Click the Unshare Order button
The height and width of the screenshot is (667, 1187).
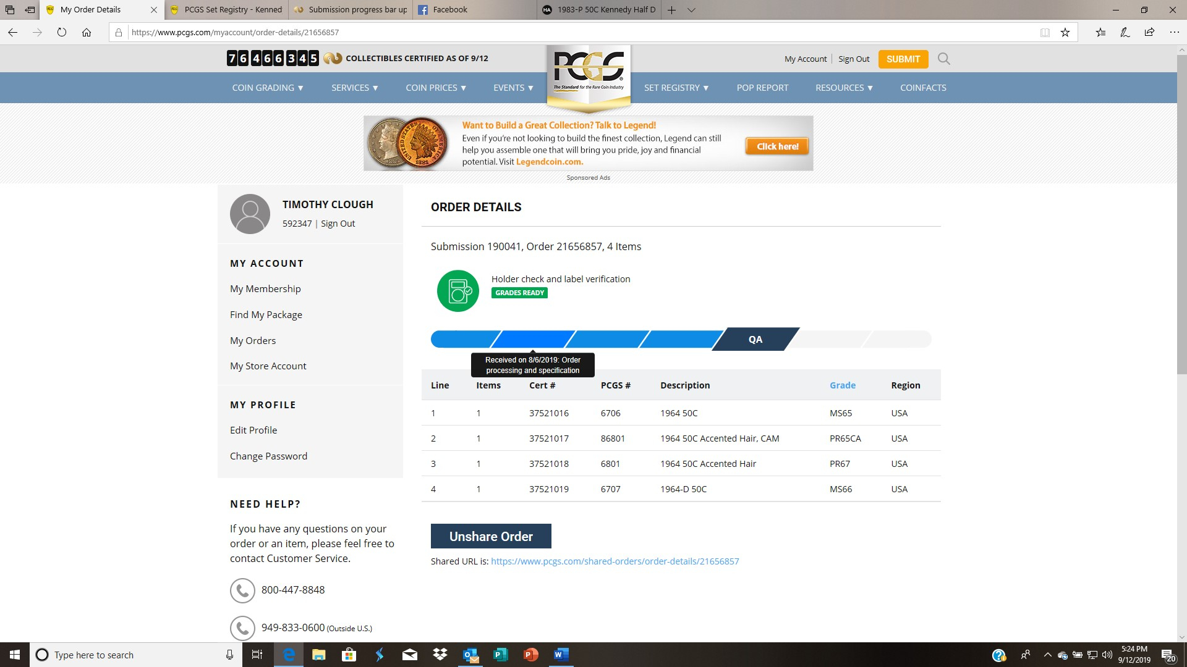click(x=491, y=536)
